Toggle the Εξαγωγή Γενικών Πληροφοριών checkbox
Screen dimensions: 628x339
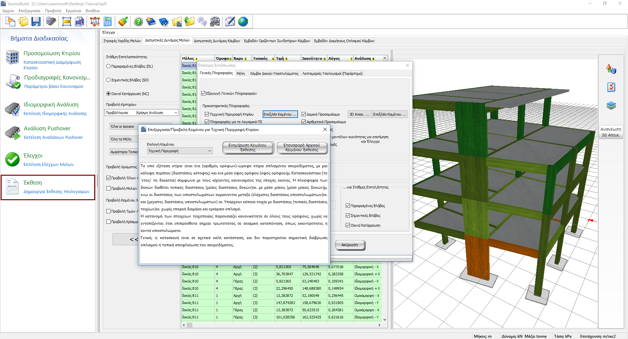pyautogui.click(x=203, y=93)
